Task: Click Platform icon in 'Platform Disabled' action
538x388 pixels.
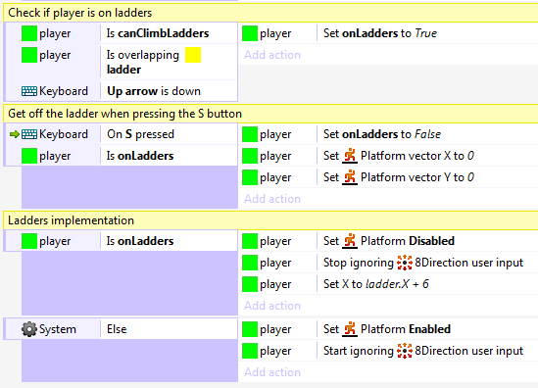Action: tap(350, 241)
